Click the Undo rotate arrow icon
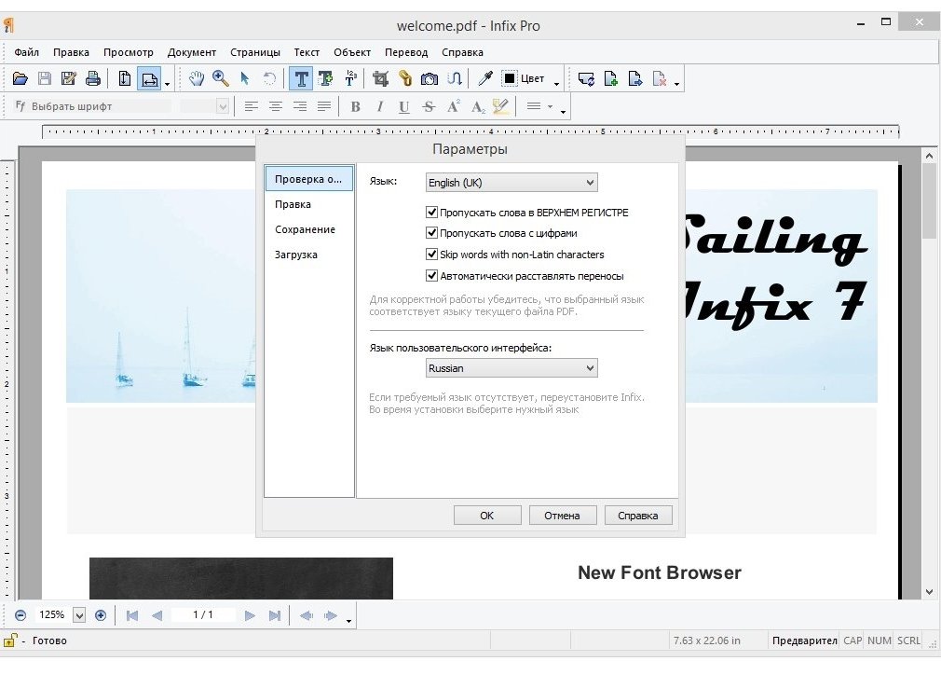Screen dimensions: 941x675 click(269, 78)
